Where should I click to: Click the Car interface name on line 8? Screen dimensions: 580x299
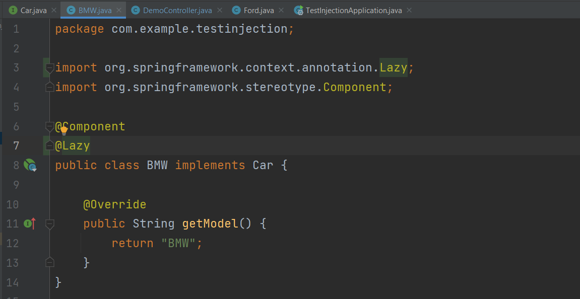(x=263, y=165)
